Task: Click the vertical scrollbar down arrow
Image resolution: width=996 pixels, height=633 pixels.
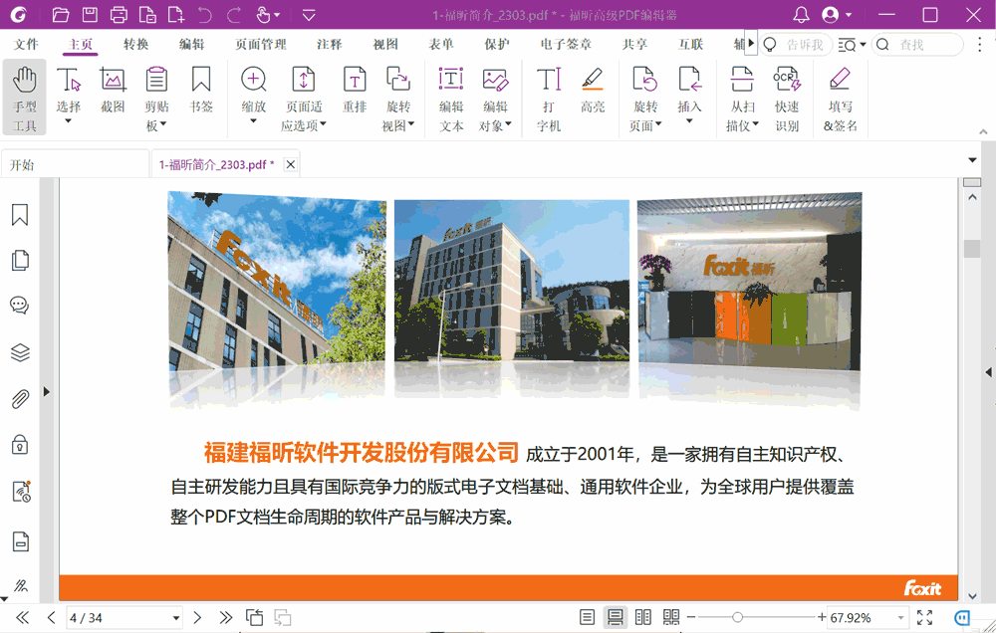Action: pos(972,596)
